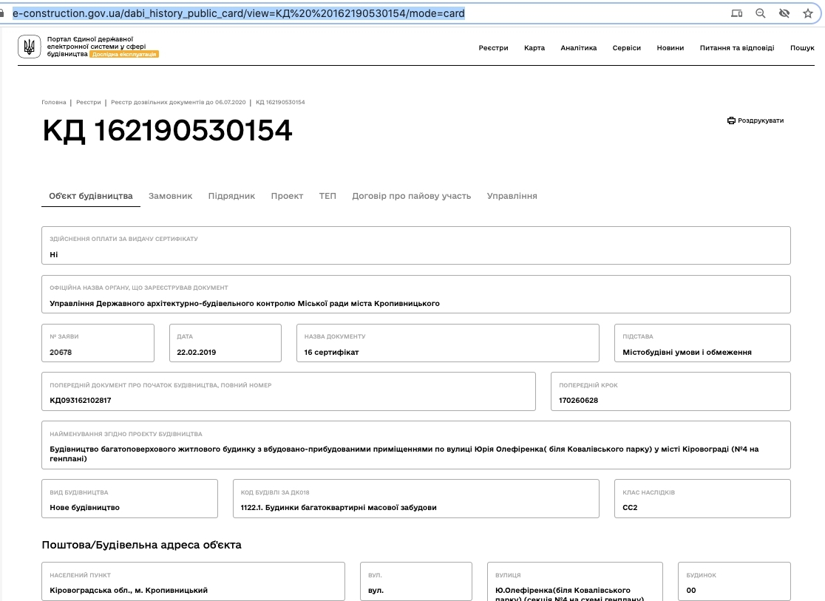Click building number value 00
This screenshot has height=601, width=825.
(691, 591)
